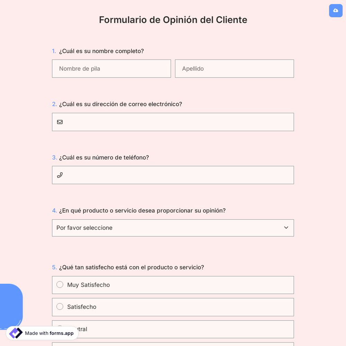Click the form title Formulario de Opinión del Cliente
The width and height of the screenshot is (346, 346).
point(173,20)
